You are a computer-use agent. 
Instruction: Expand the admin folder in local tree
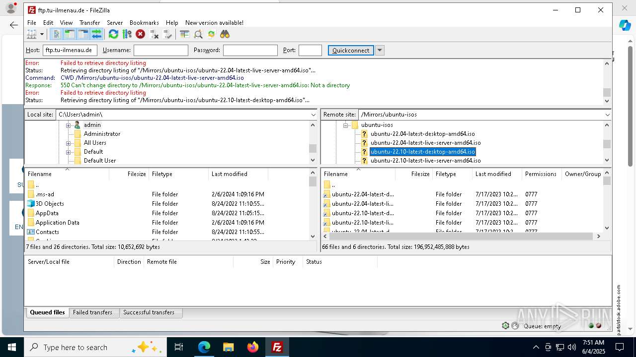(x=68, y=125)
